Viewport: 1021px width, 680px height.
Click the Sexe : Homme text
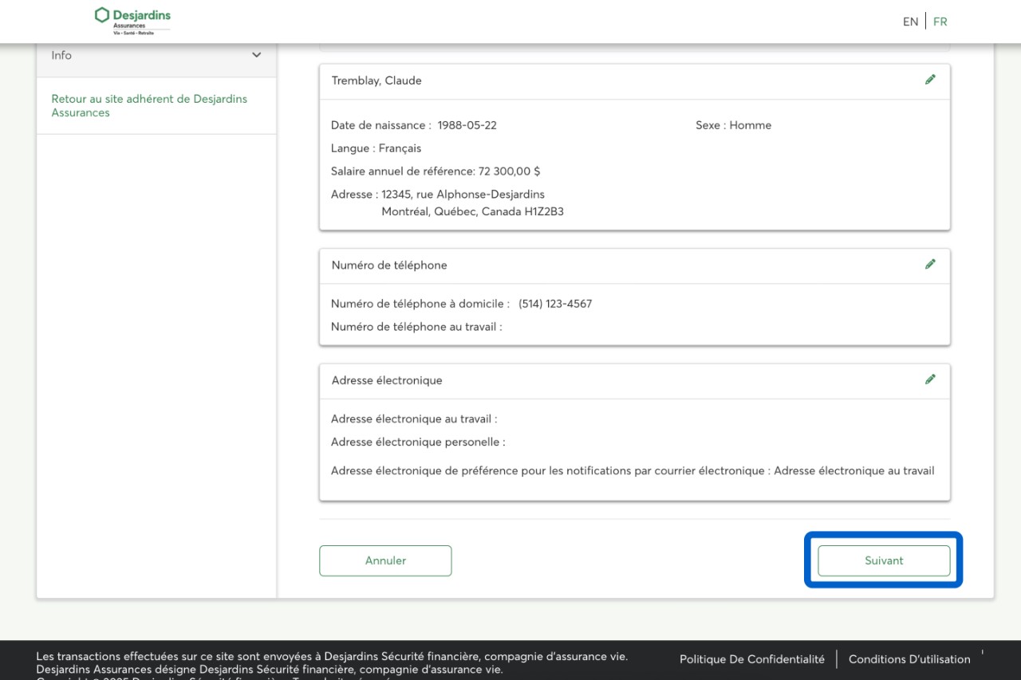tap(733, 125)
